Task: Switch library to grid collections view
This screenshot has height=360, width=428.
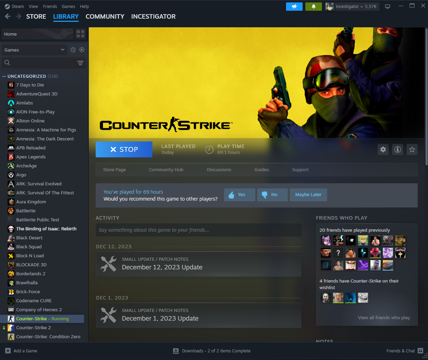Action: click(x=80, y=34)
